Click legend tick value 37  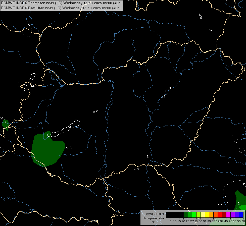(218, 221)
